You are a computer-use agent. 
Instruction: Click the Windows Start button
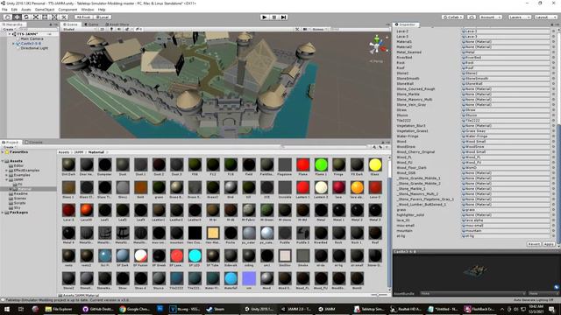(x=7, y=309)
